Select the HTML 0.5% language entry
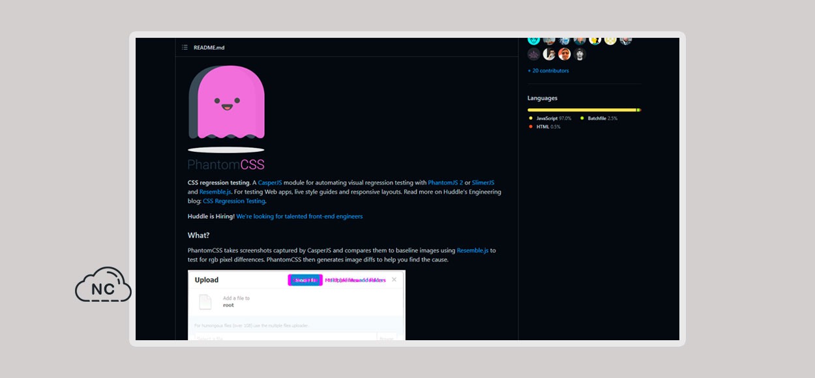This screenshot has width=815, height=378. (544, 127)
